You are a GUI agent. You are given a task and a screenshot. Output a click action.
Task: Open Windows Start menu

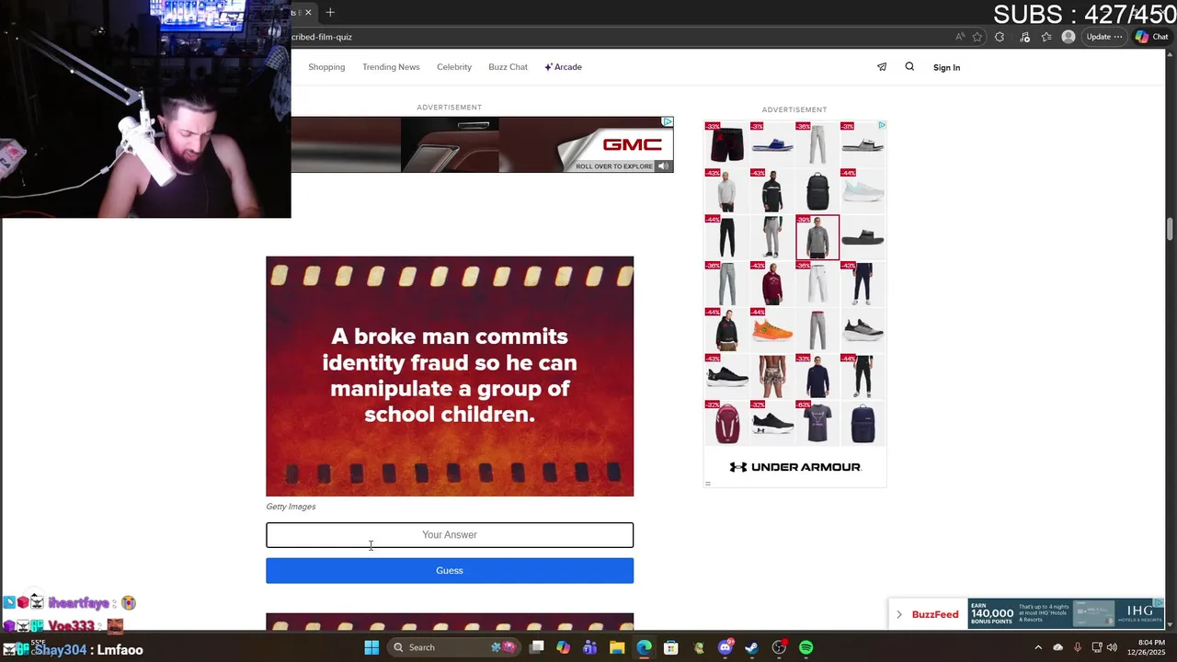pyautogui.click(x=371, y=647)
